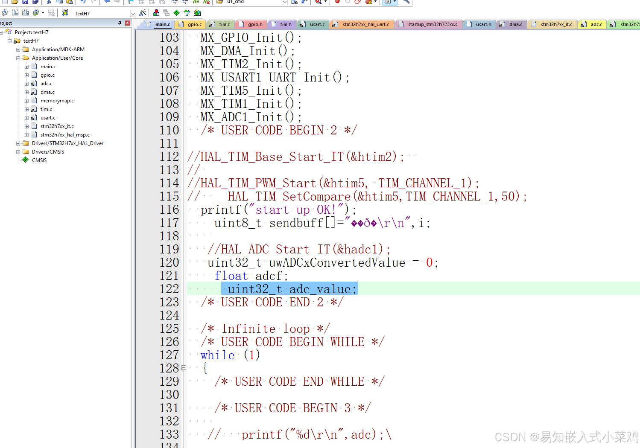Click the sendbuff array declaration on line 117
Image resolution: width=640 pixels, height=448 pixels.
click(322, 223)
